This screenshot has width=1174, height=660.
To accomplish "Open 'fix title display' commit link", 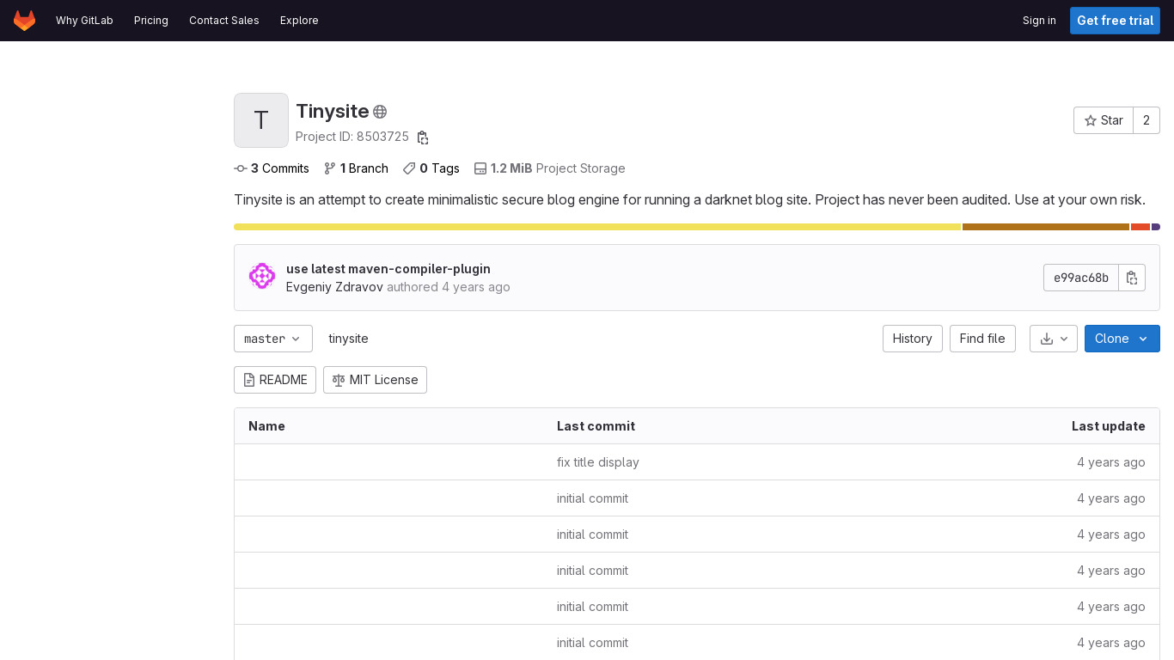I will [598, 462].
